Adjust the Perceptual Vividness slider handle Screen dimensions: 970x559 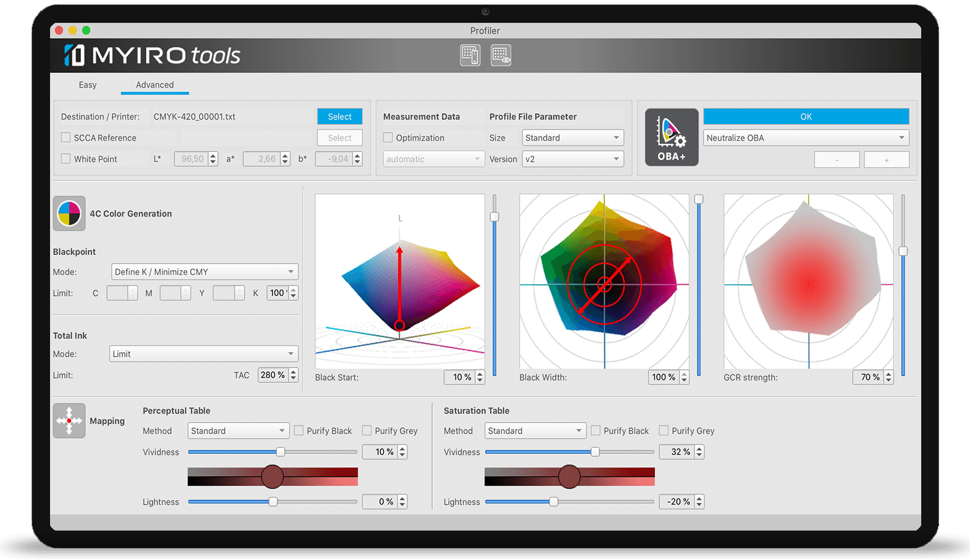(x=280, y=452)
